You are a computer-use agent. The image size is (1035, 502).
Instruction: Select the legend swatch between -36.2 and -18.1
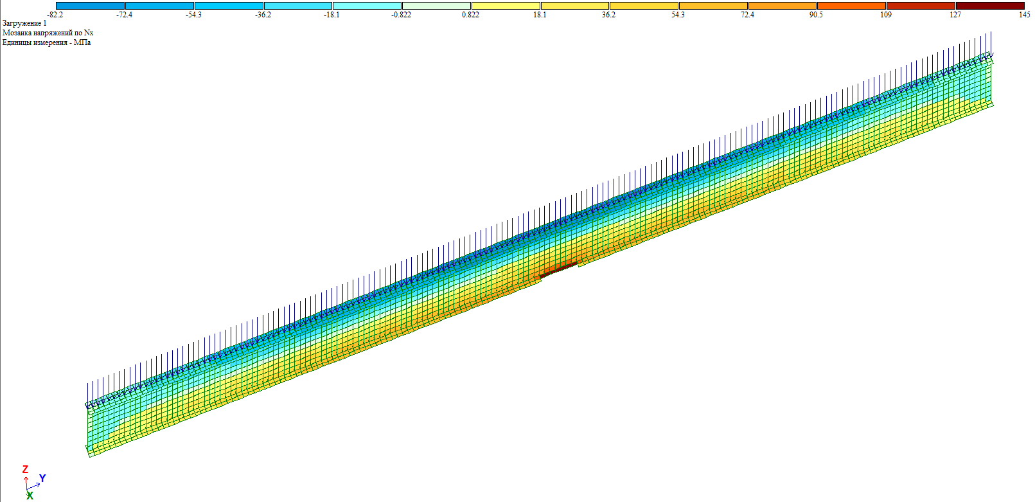coord(298,6)
